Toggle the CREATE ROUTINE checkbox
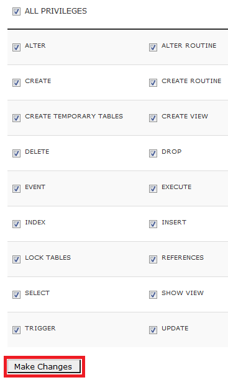Screen dimensions: 228x380 pyautogui.click(x=153, y=82)
